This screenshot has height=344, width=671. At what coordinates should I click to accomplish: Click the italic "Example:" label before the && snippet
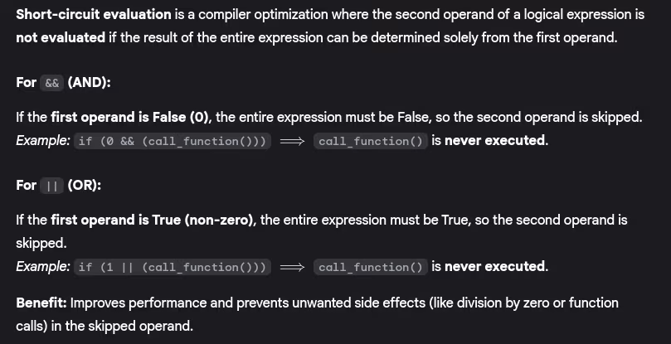[42, 140]
